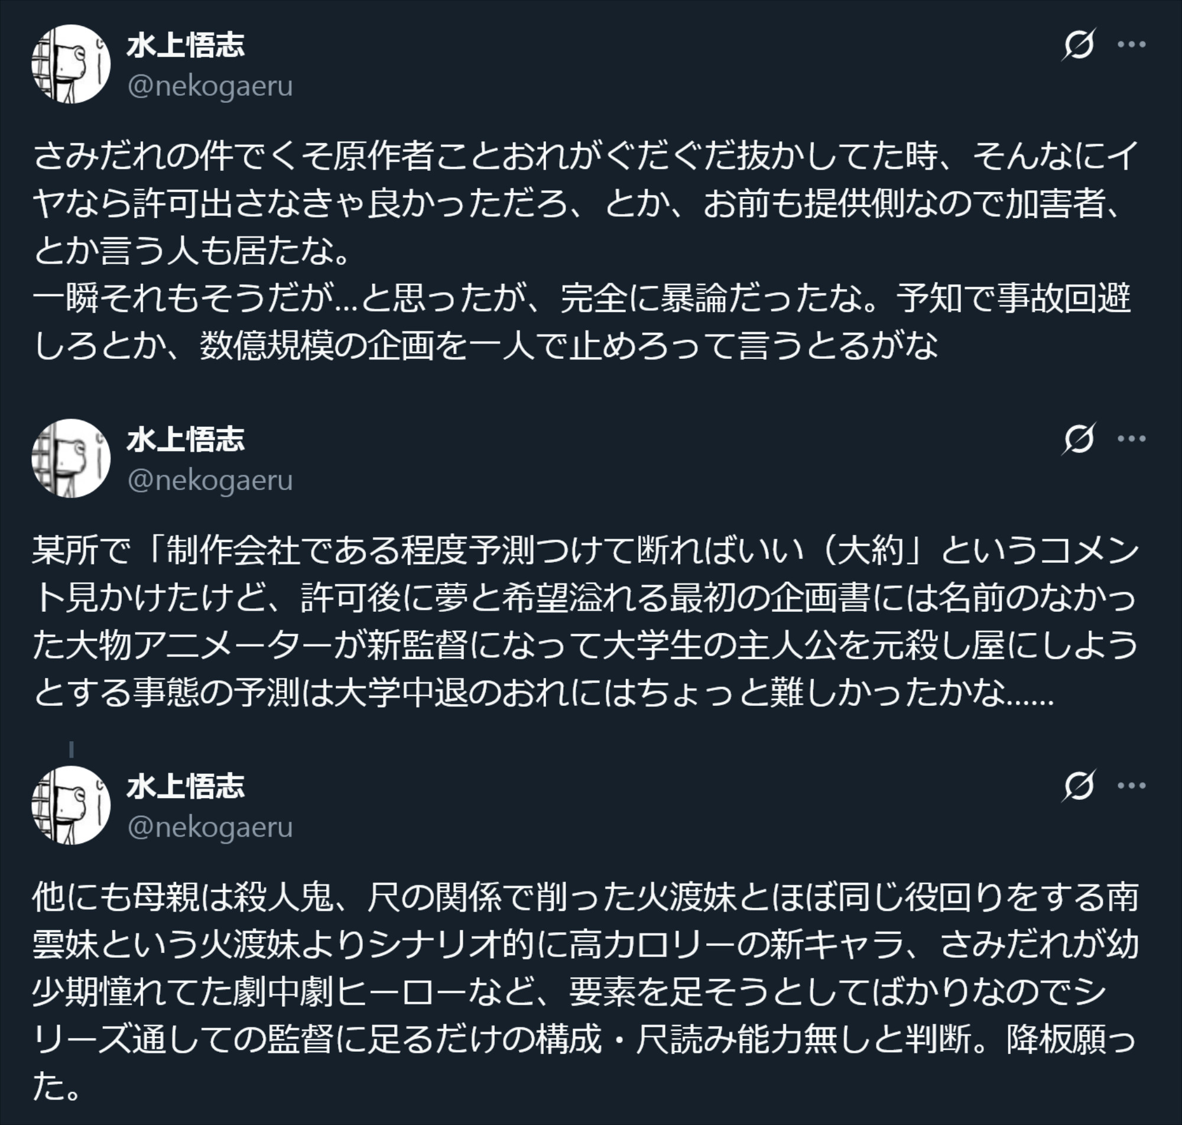Click the Grok icon on the first tweet
The width and height of the screenshot is (1182, 1125).
[1079, 44]
